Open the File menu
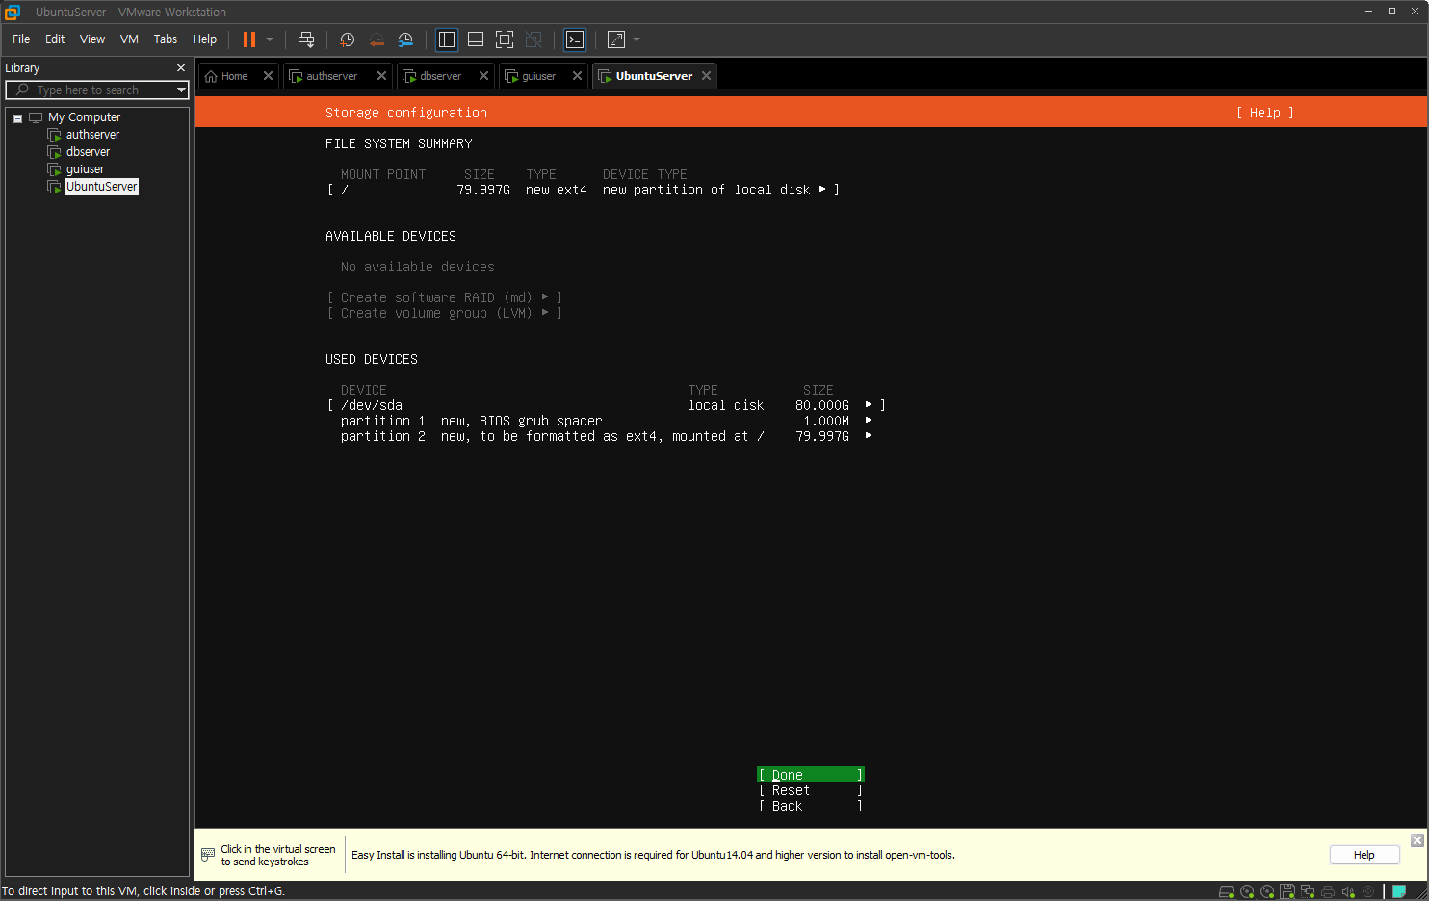The image size is (1429, 901). point(21,39)
